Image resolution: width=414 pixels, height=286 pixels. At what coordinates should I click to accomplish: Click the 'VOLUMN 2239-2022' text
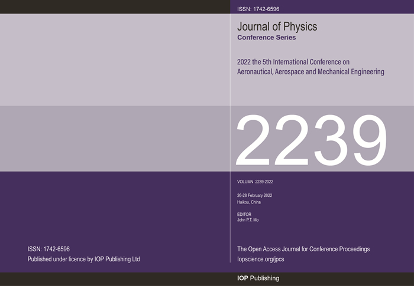[x=255, y=182]
